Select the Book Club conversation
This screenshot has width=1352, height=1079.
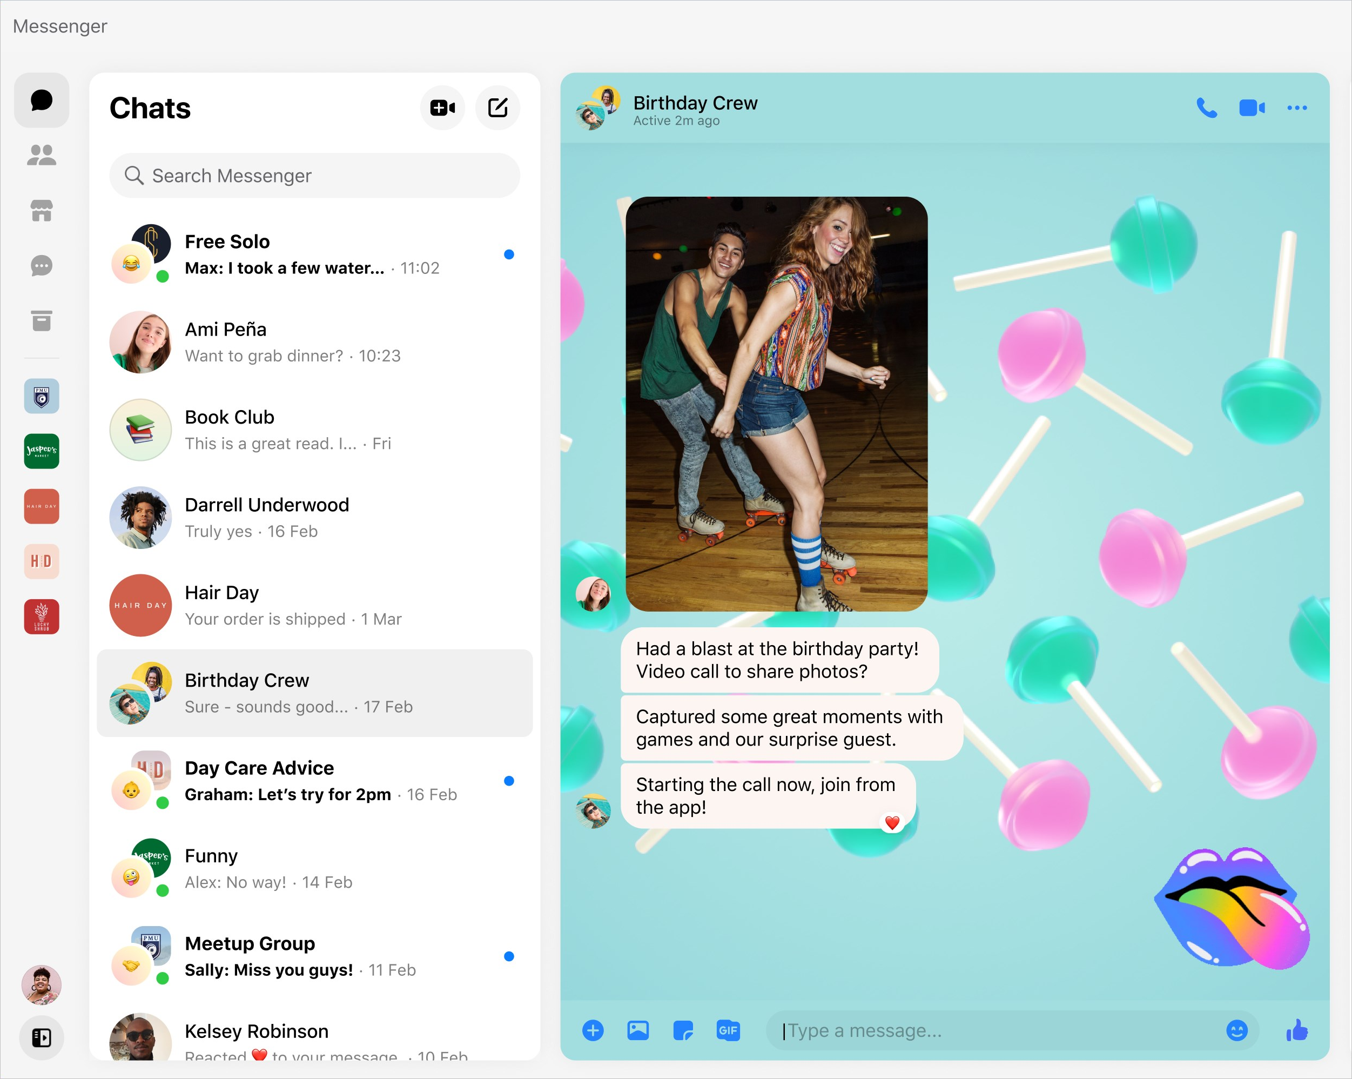click(x=315, y=430)
